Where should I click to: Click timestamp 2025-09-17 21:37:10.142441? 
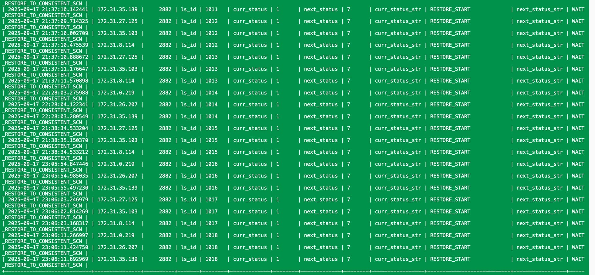coord(48,10)
